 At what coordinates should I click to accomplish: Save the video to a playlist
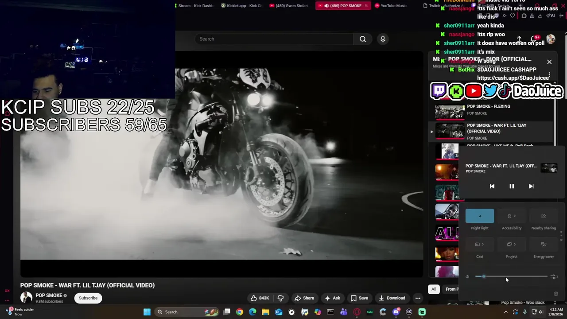coord(359,298)
